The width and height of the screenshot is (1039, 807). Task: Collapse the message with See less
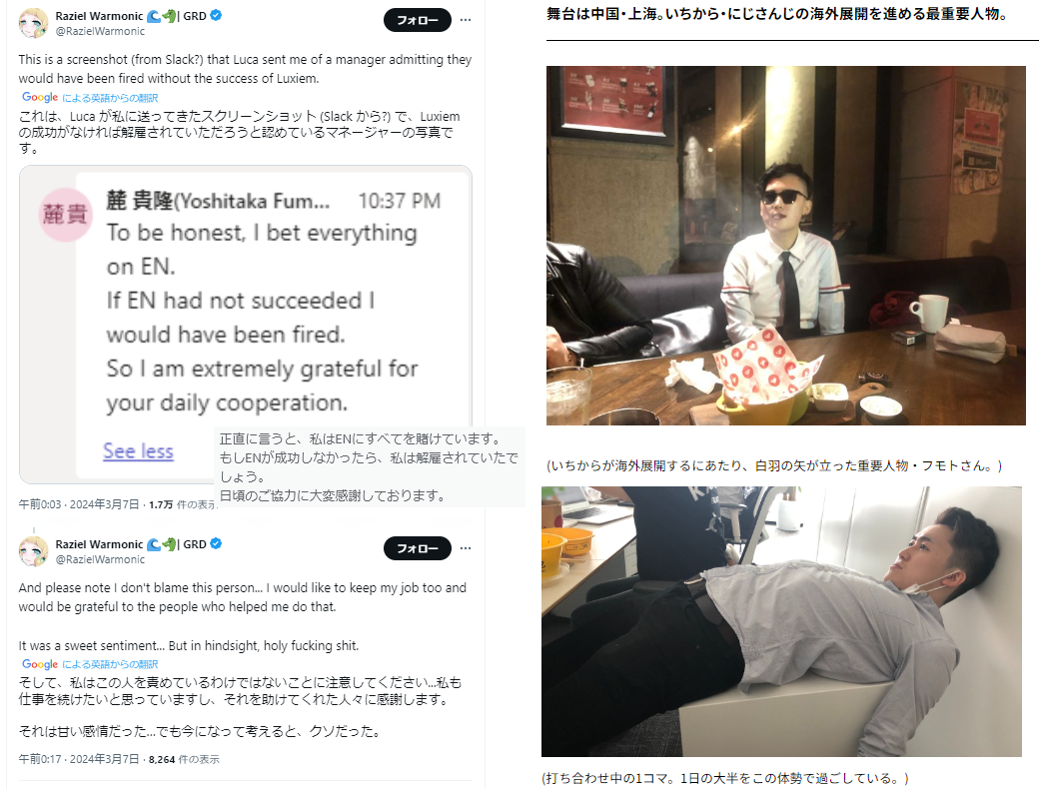[138, 450]
